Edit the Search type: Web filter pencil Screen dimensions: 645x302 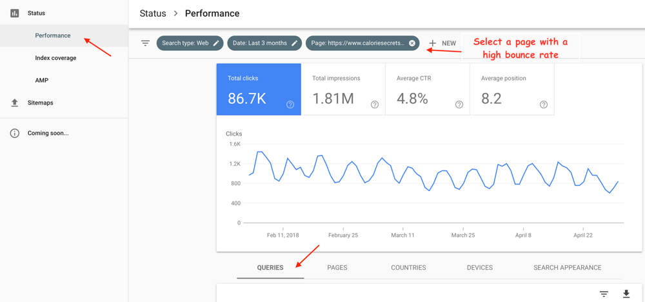216,43
